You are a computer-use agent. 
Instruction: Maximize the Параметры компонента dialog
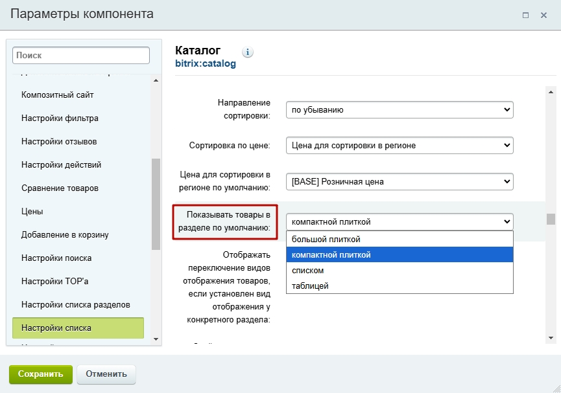(525, 15)
